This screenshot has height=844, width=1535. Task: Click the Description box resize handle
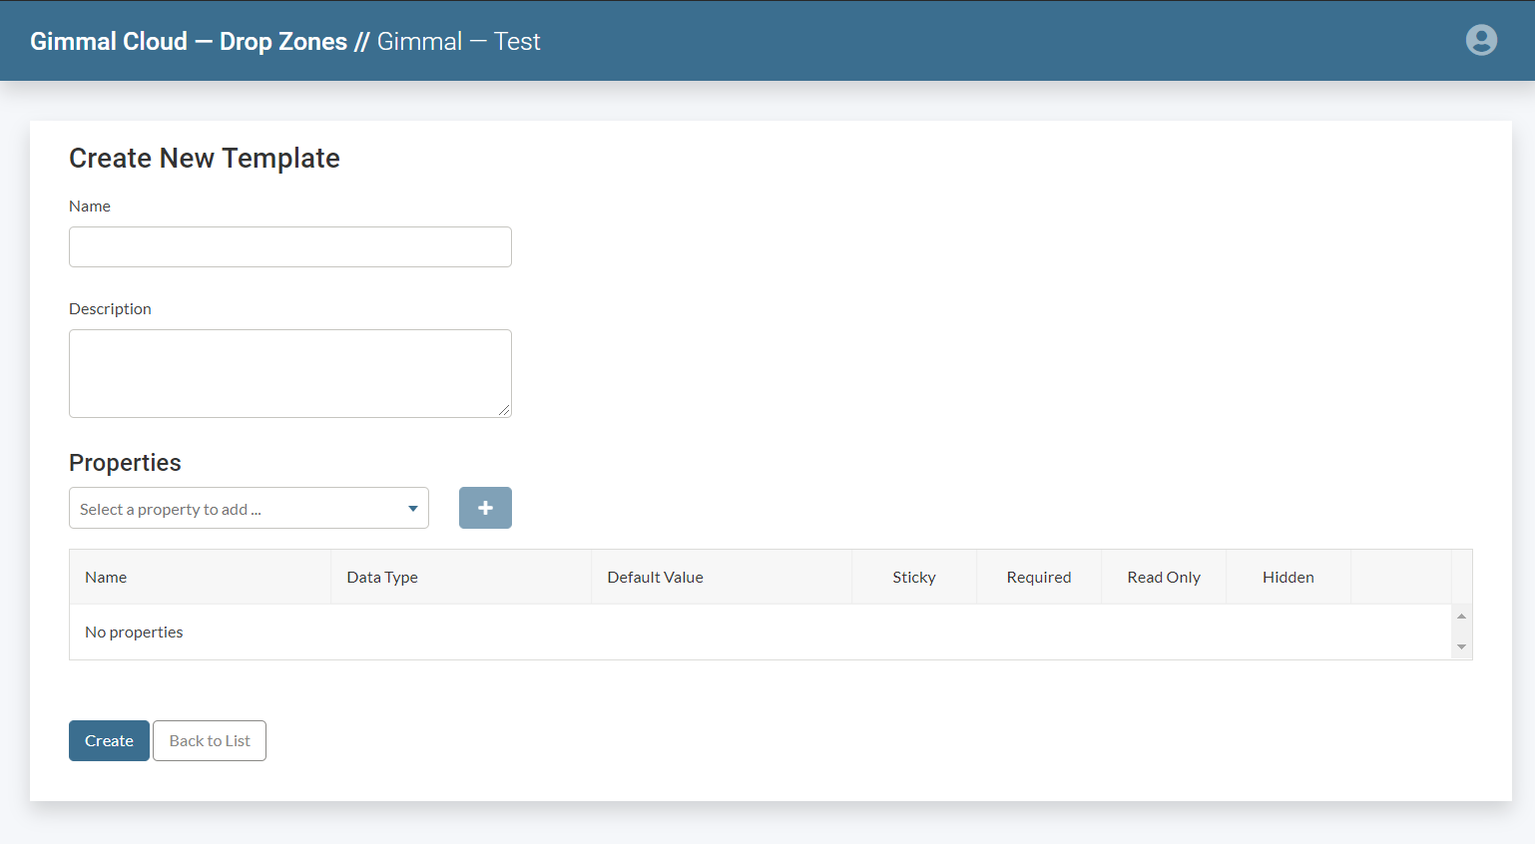pos(504,410)
